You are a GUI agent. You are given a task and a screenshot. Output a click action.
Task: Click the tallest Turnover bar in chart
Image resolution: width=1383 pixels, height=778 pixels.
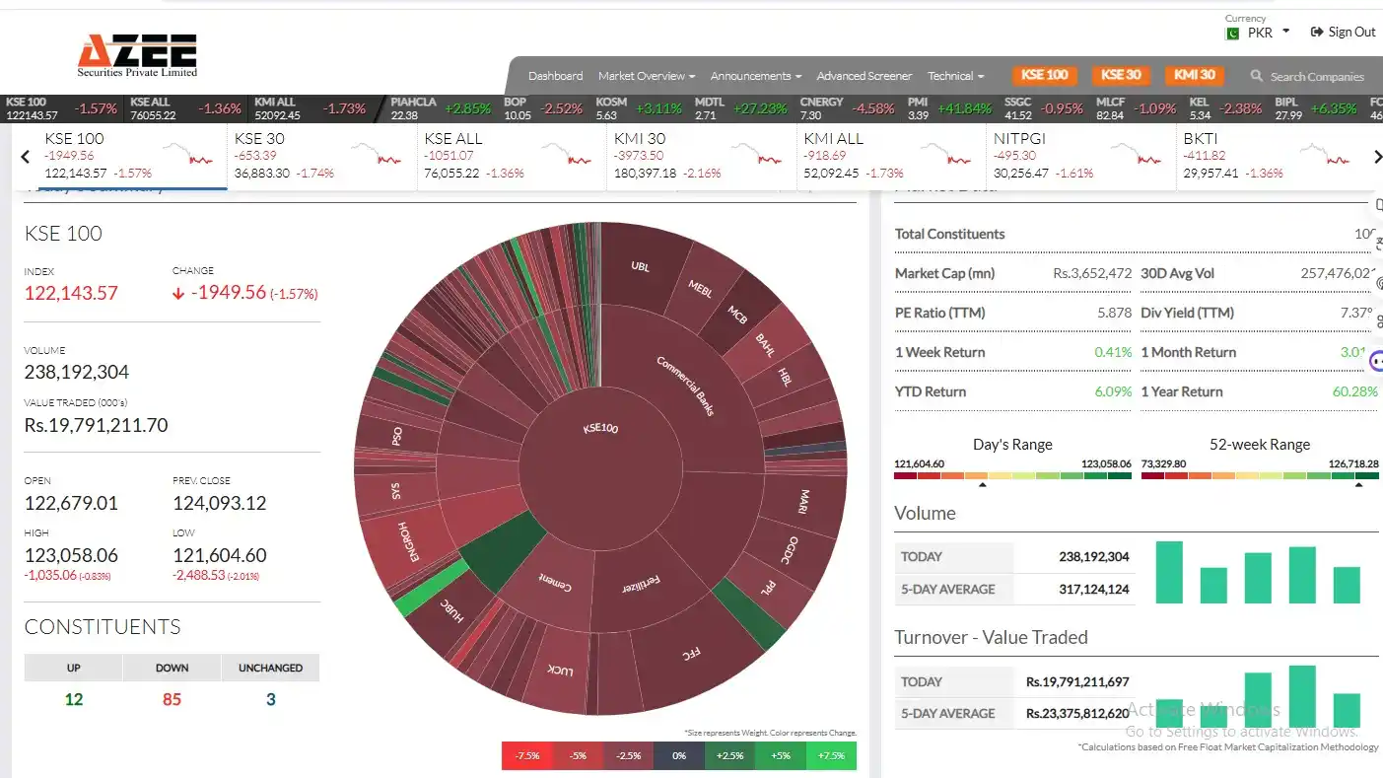[1302, 697]
